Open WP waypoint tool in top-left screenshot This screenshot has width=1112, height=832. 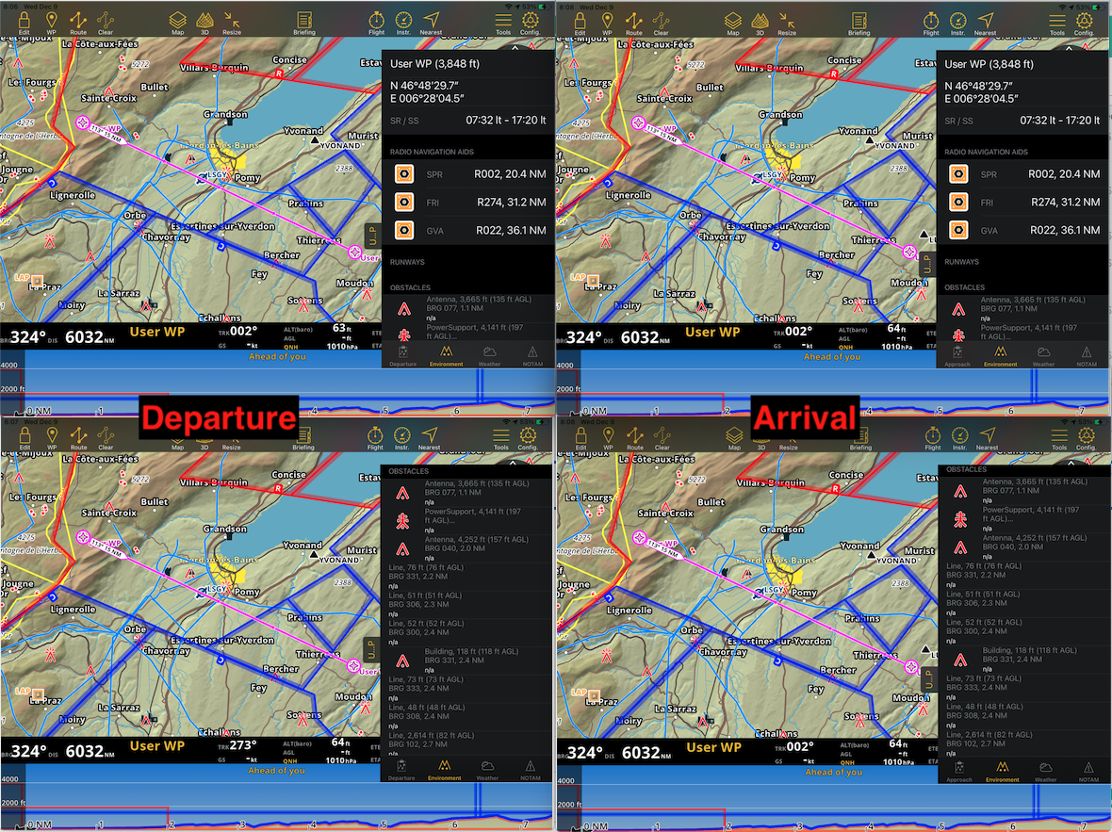52,20
